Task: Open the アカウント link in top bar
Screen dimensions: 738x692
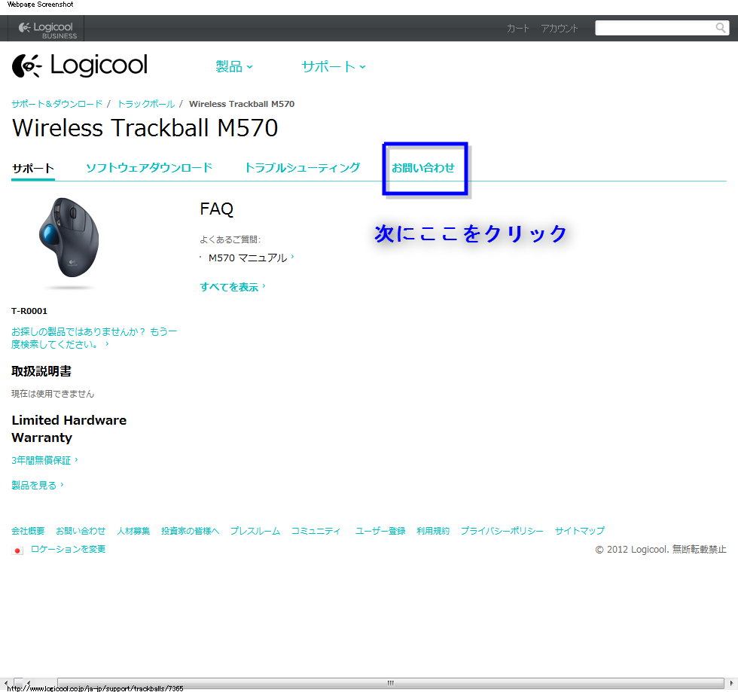Action: (559, 29)
